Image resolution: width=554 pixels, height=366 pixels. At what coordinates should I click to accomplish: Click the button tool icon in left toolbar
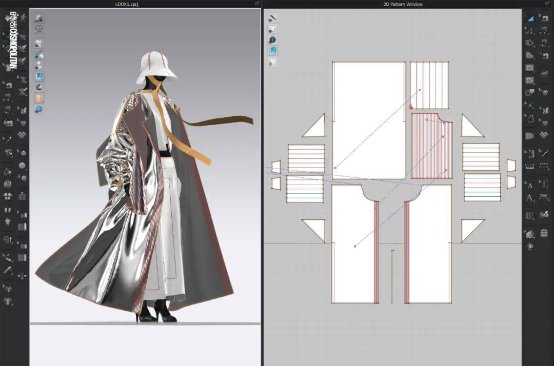[x=22, y=166]
